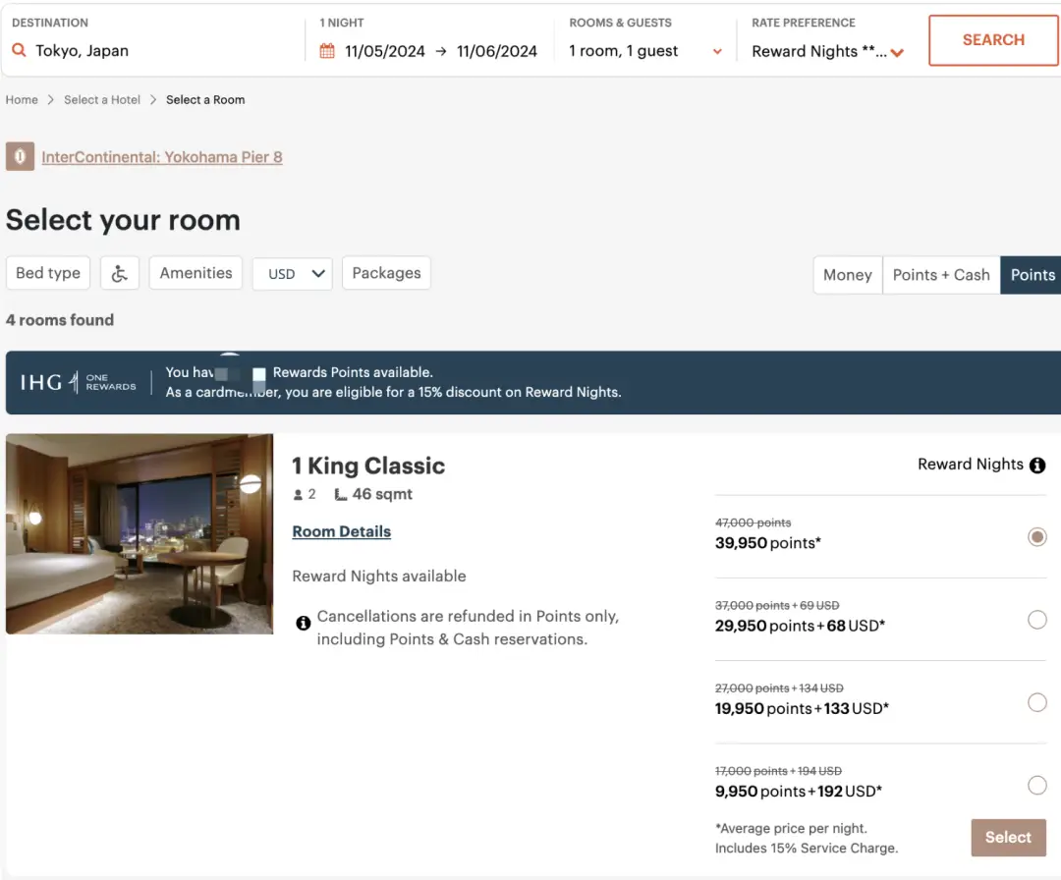Click the InterContinental hotel brand logo icon
The image size is (1061, 880).
[20, 157]
